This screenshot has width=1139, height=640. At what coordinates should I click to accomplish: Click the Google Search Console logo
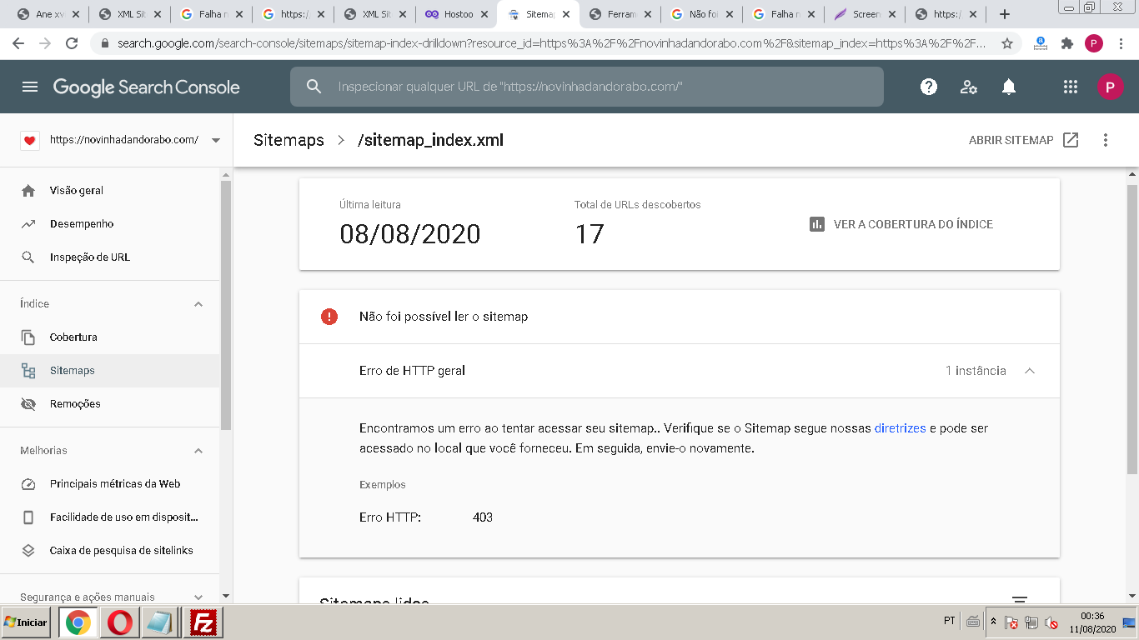tap(146, 87)
